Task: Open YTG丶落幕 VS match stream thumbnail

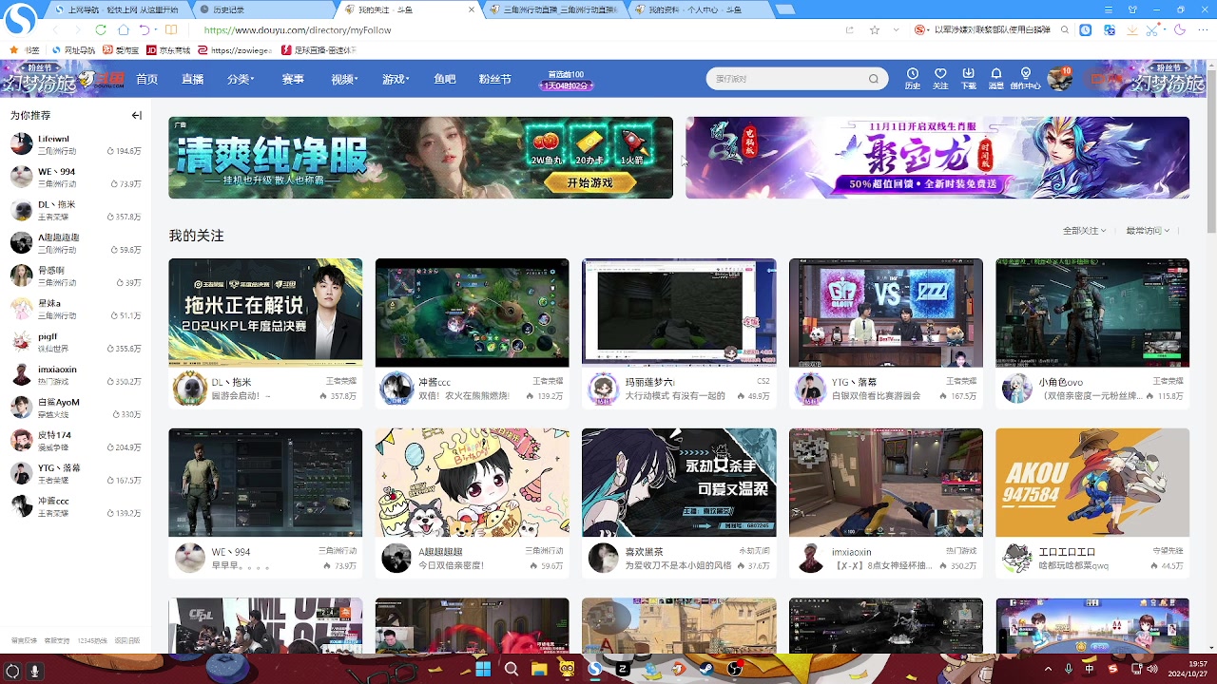Action: 886,313
